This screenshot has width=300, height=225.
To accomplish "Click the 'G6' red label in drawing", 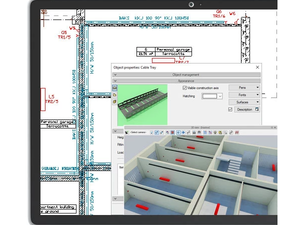I will pyautogui.click(x=219, y=11).
